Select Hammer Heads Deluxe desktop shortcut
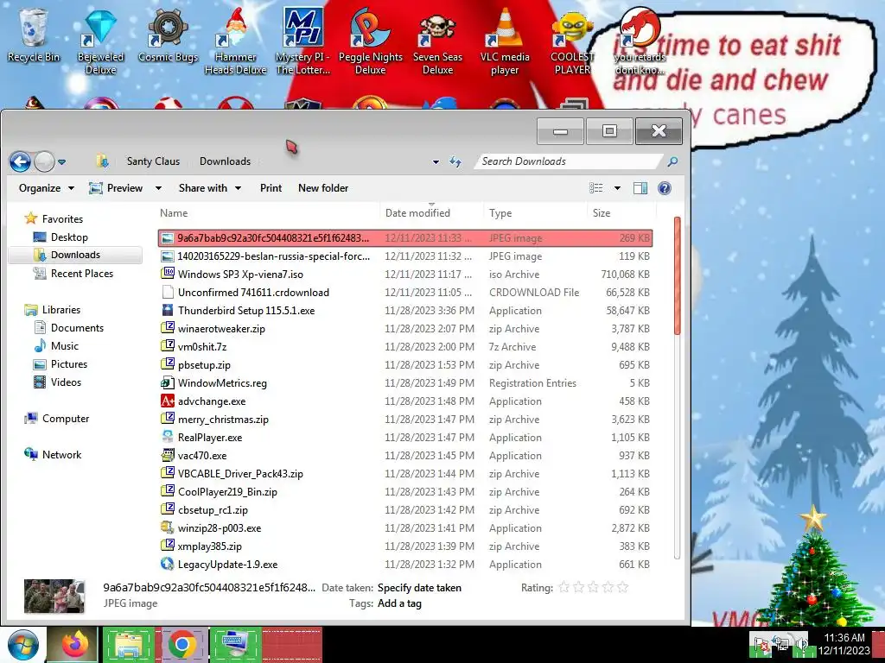Image resolution: width=885 pixels, height=663 pixels. (235, 41)
